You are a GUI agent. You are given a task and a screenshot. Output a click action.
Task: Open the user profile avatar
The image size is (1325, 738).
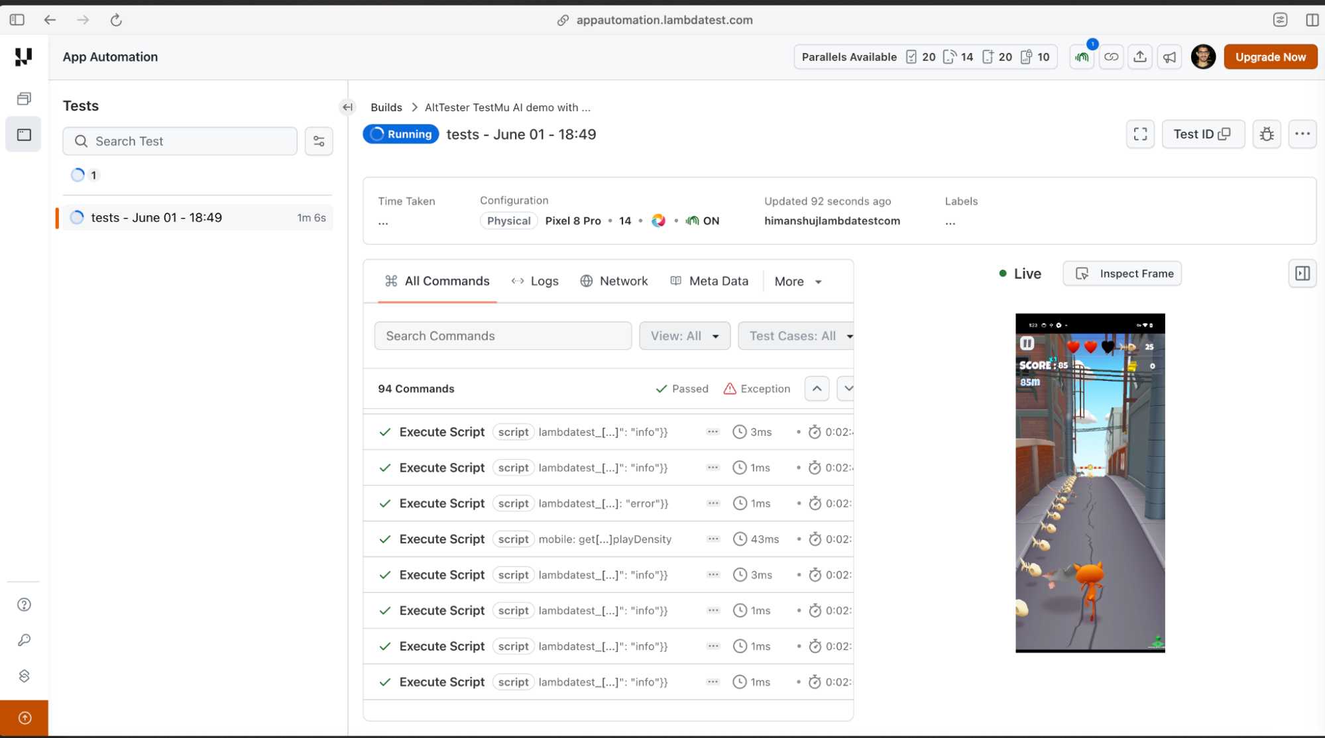coord(1203,57)
